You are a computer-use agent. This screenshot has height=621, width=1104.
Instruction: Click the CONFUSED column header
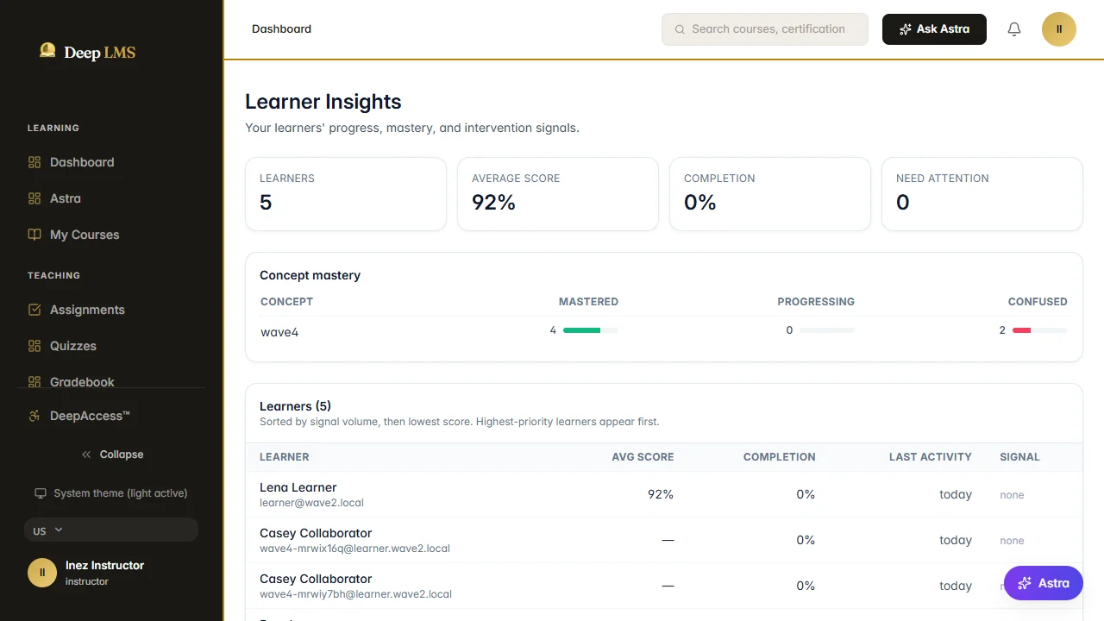coord(1038,302)
